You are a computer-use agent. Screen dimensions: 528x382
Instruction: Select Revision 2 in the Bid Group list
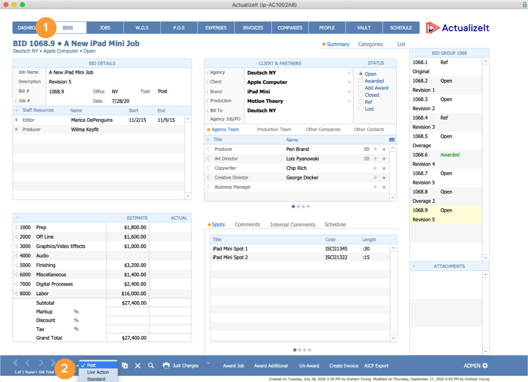point(424,108)
